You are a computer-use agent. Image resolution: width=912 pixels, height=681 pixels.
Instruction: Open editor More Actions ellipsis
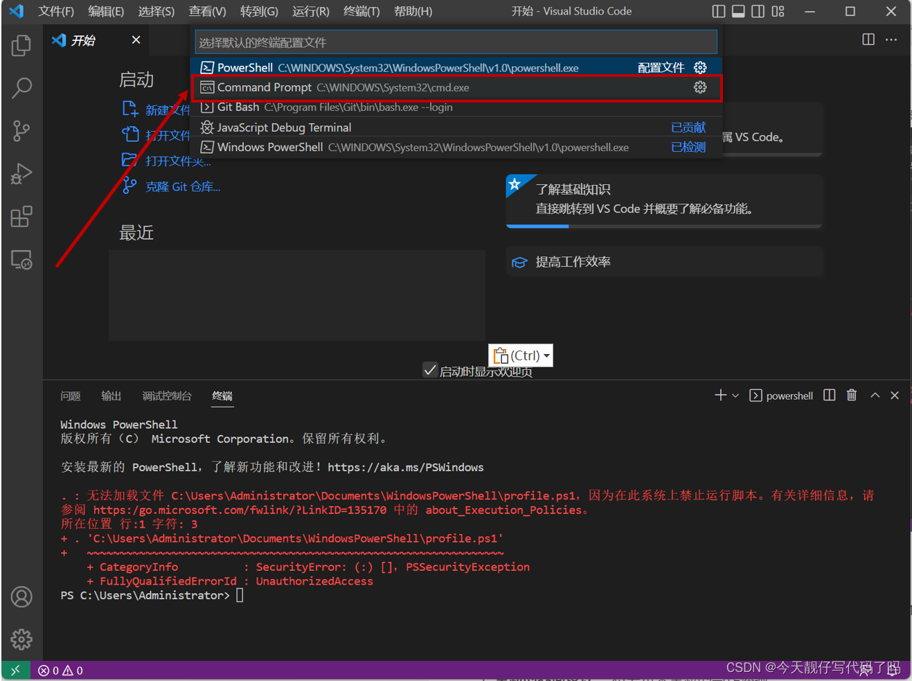click(x=891, y=39)
